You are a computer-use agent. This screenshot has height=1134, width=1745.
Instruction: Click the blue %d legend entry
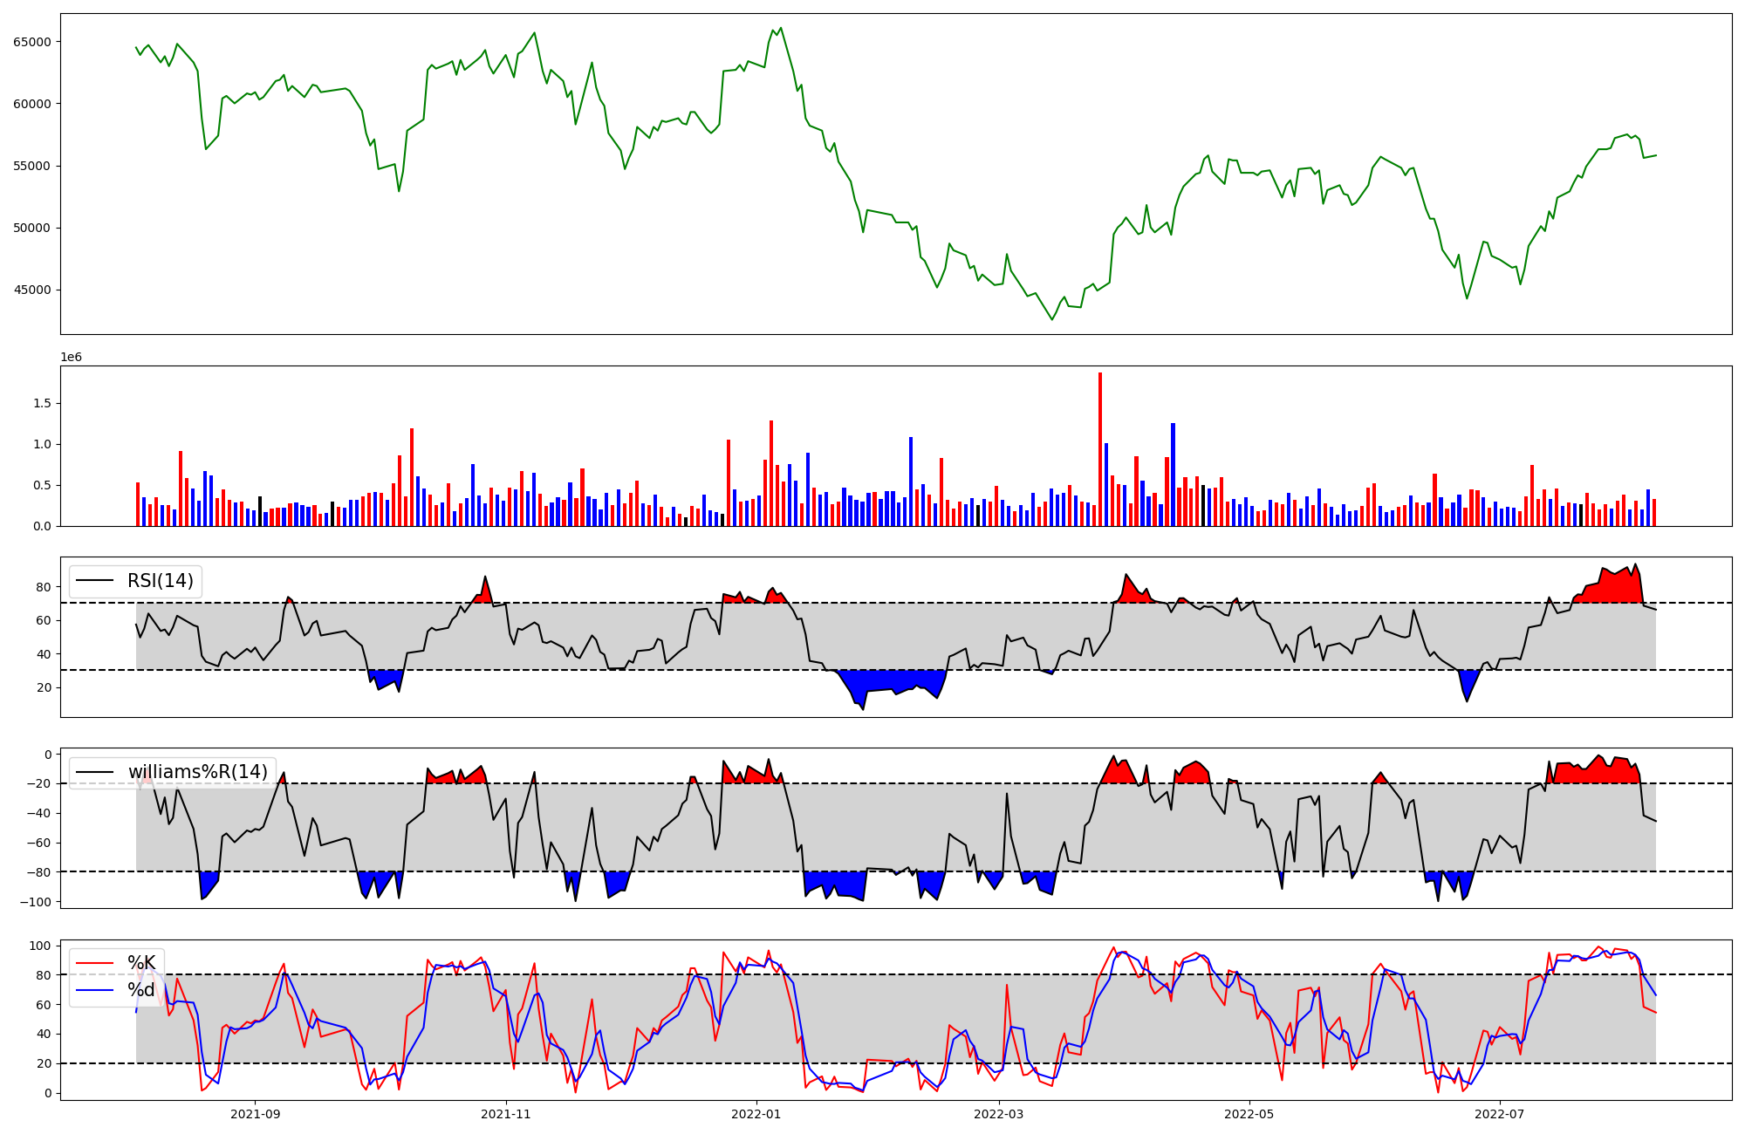tap(141, 990)
